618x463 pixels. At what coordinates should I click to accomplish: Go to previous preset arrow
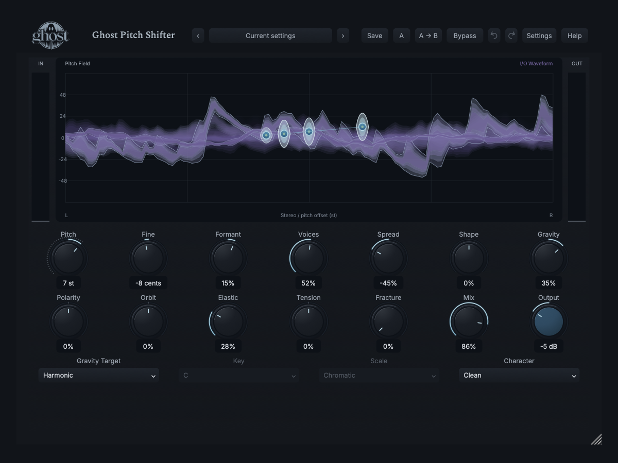198,35
